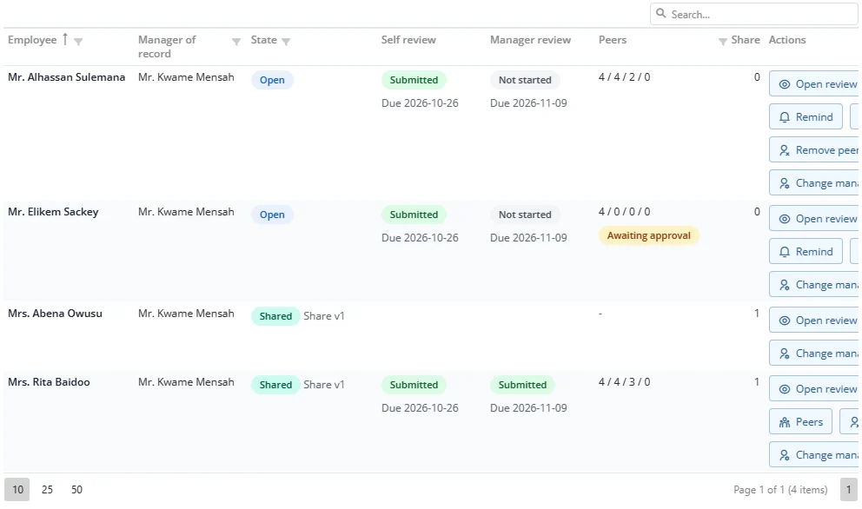Click Open state badge for Alhassan Sulemana

coord(272,80)
